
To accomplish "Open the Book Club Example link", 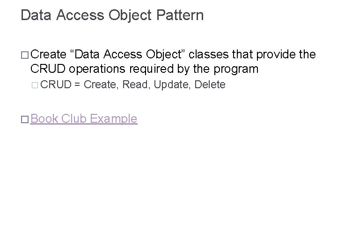I will (84, 119).
